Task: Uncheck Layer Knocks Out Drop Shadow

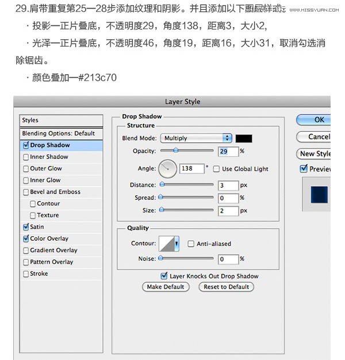Action: (x=164, y=276)
